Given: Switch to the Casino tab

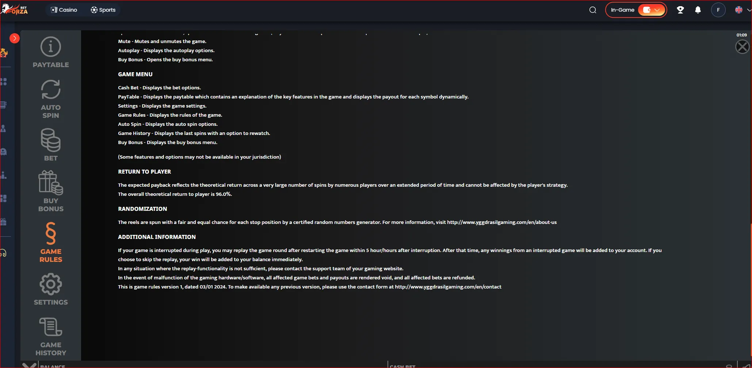Looking at the screenshot, I should point(64,10).
